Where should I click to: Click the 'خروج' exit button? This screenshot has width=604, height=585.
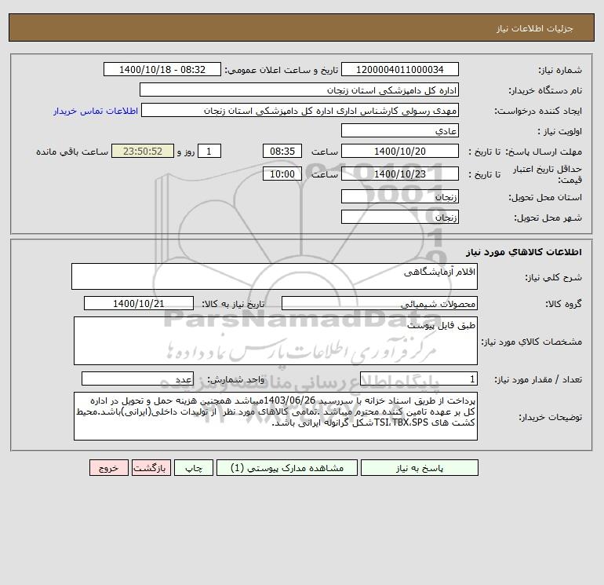[108, 468]
